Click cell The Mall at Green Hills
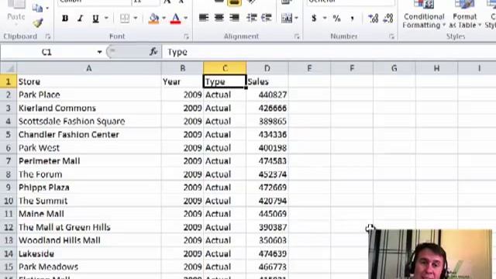This screenshot has width=496, height=279. (89, 227)
